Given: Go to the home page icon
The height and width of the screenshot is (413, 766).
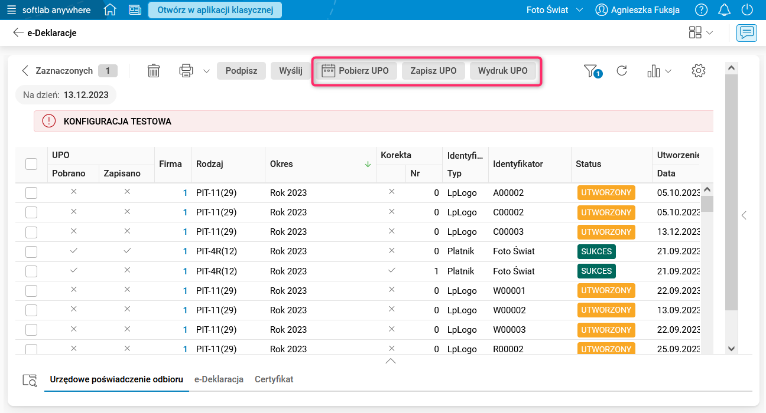Looking at the screenshot, I should tap(110, 10).
